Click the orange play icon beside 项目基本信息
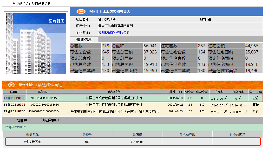 pos(81,11)
